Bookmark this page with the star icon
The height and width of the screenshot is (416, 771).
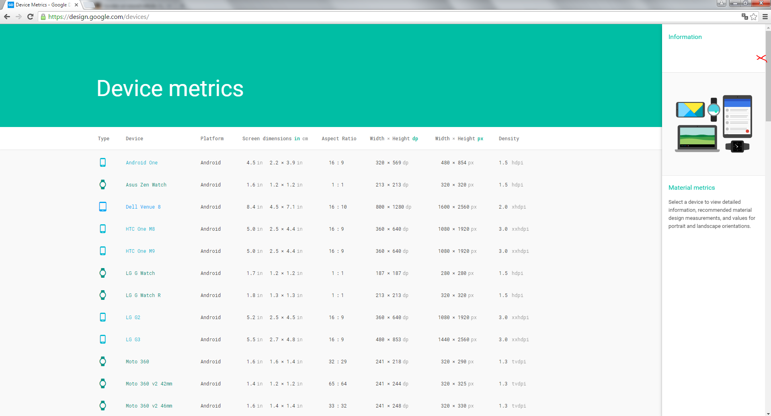pyautogui.click(x=754, y=16)
